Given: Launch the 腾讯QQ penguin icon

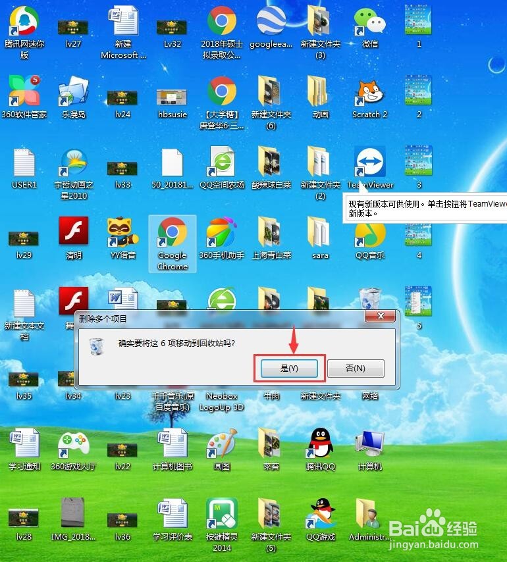Looking at the screenshot, I should click(320, 443).
